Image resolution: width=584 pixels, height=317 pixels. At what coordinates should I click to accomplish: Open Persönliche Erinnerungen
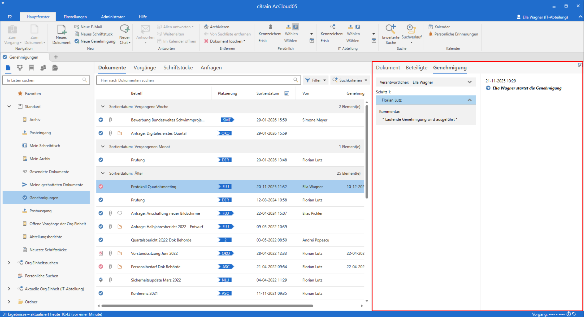click(453, 34)
